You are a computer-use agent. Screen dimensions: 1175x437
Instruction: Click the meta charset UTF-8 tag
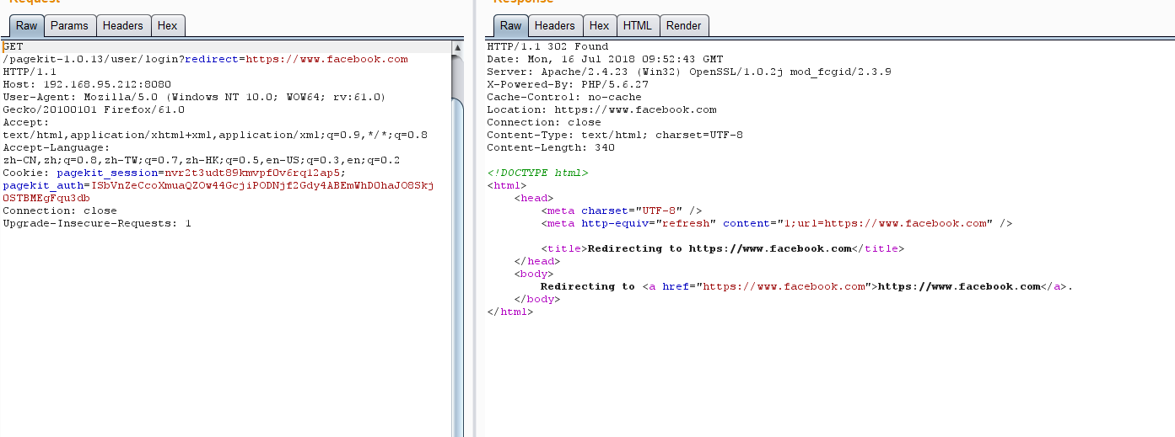[622, 211]
